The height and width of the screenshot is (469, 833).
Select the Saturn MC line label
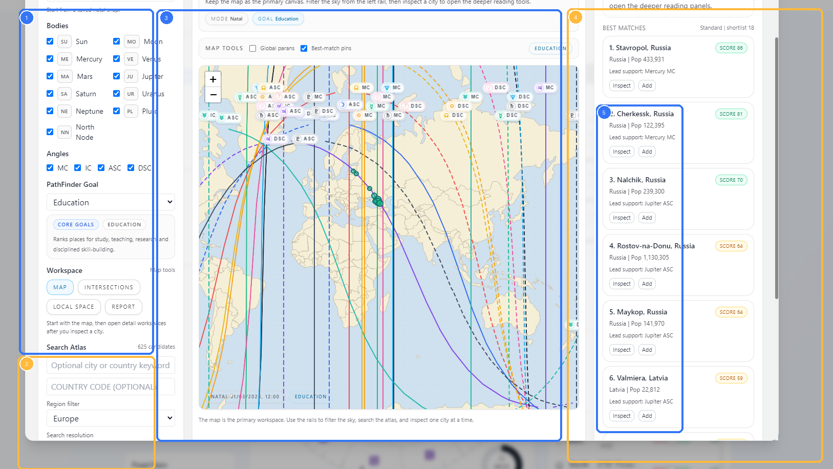coord(393,115)
